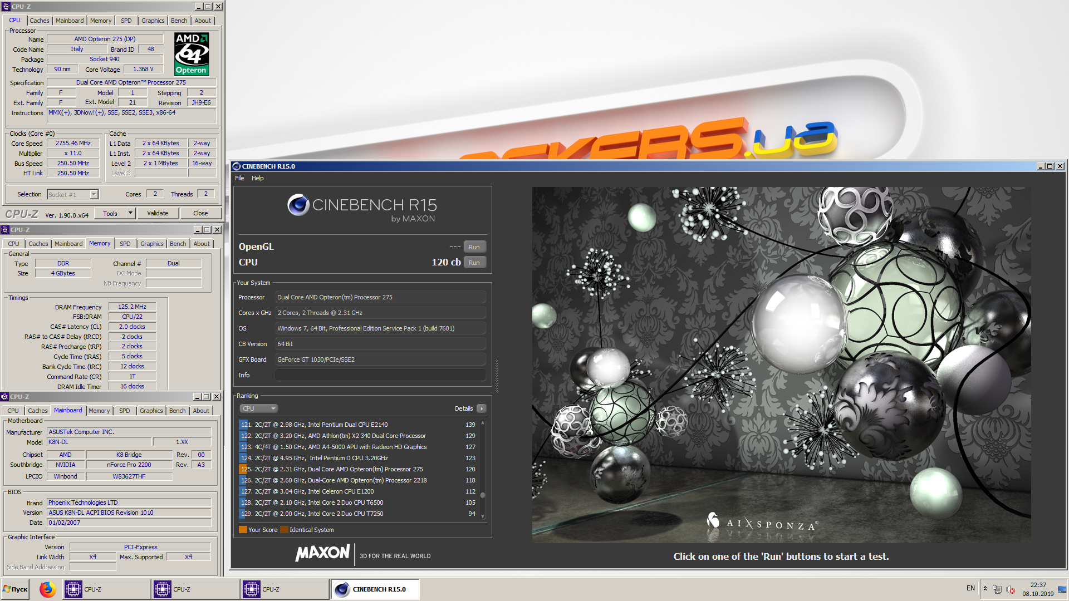Click the empty Info field in Your System
Image resolution: width=1069 pixels, height=601 pixels.
(380, 375)
